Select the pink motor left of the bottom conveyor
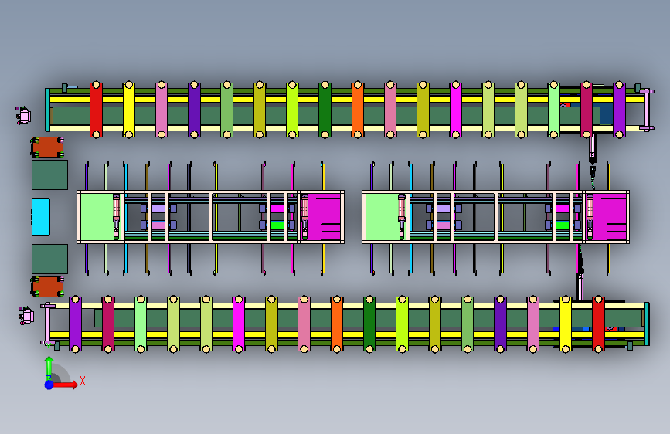The width and height of the screenshot is (670, 434). click(26, 316)
